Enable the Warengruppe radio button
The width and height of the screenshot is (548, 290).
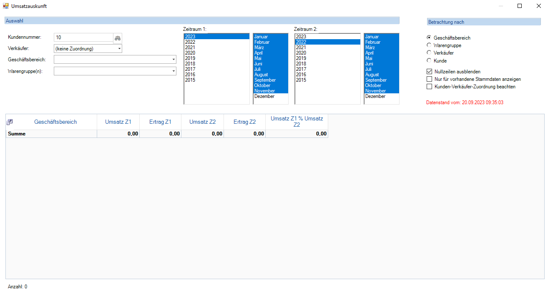click(x=429, y=45)
